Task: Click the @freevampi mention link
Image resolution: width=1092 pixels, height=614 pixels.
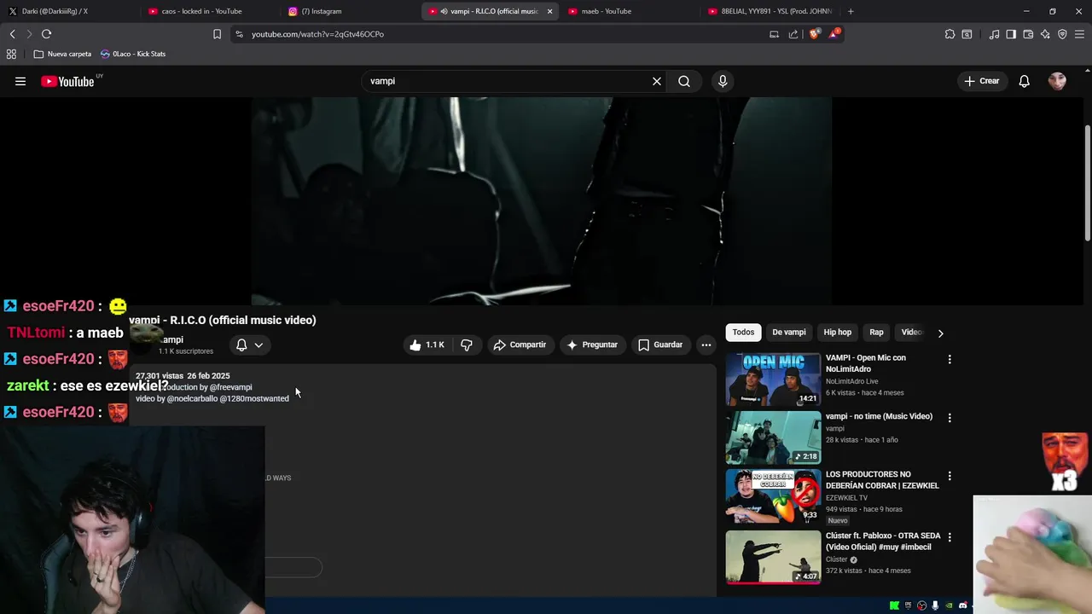Action: tap(230, 387)
